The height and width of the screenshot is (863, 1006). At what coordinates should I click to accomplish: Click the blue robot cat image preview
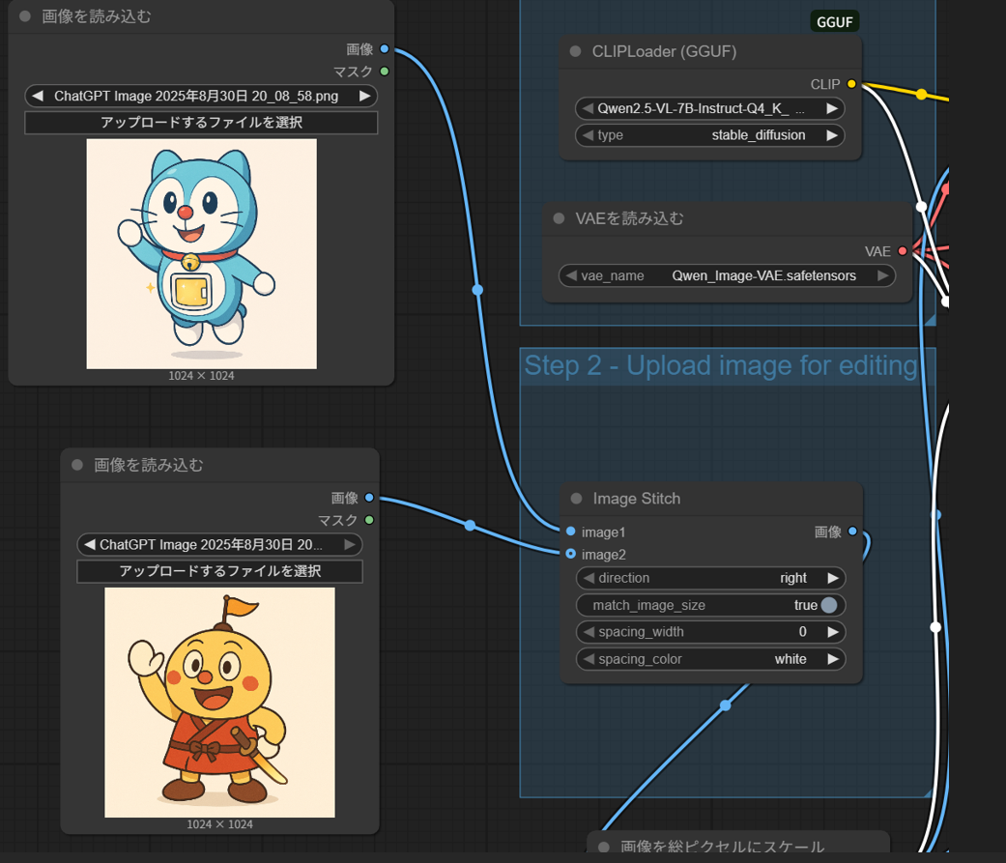tap(201, 253)
